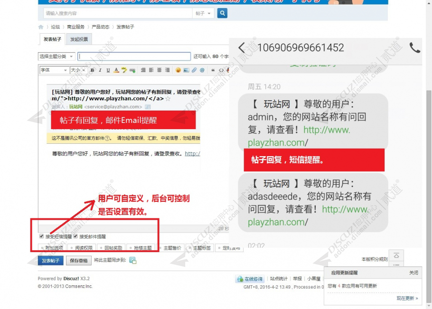The height and width of the screenshot is (309, 432).
Task: Click service@playzhan.com sender address
Action: tap(113, 107)
